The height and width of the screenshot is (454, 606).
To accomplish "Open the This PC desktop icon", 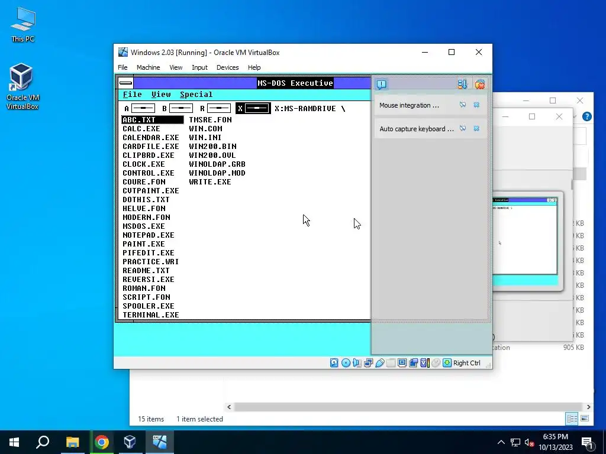I will click(22, 25).
